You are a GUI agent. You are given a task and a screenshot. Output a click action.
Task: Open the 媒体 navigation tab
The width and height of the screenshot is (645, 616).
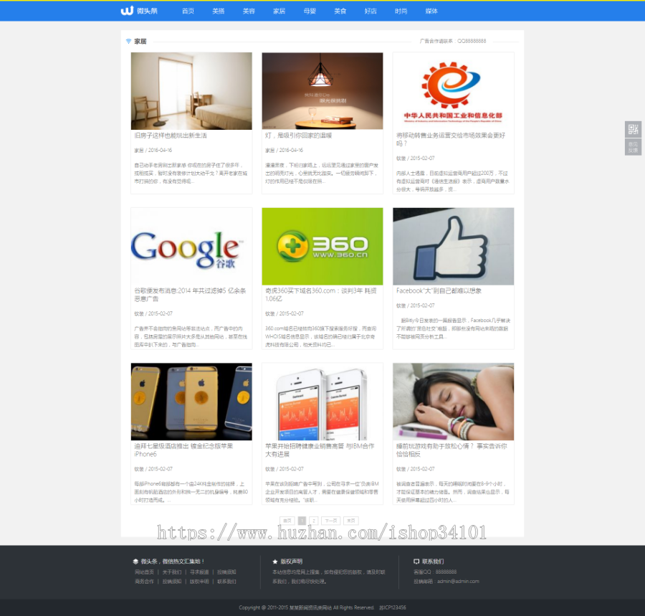[x=431, y=11]
